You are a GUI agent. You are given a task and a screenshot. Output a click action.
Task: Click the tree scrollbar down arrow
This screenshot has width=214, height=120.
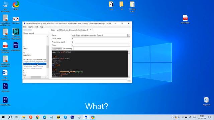(x=47, y=75)
